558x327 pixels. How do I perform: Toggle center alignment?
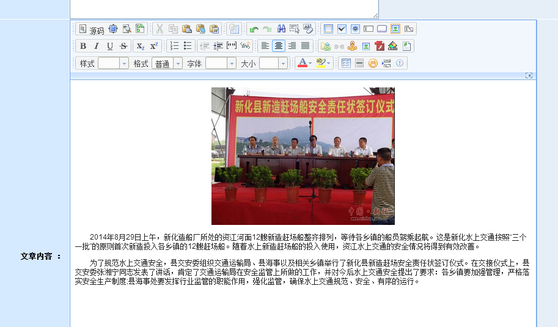pyautogui.click(x=279, y=46)
